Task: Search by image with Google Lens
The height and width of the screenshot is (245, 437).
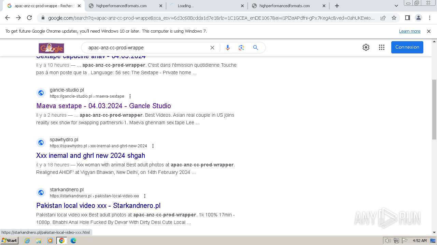Action: pyautogui.click(x=241, y=48)
